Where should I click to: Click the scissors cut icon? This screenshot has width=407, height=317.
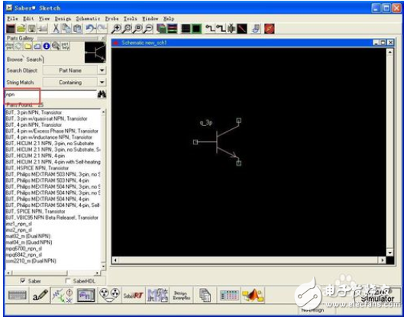56,28
